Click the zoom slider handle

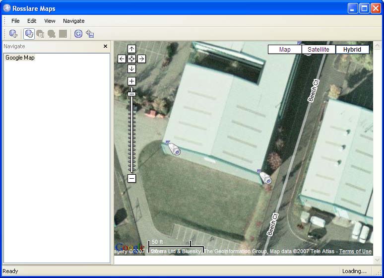[x=132, y=94]
